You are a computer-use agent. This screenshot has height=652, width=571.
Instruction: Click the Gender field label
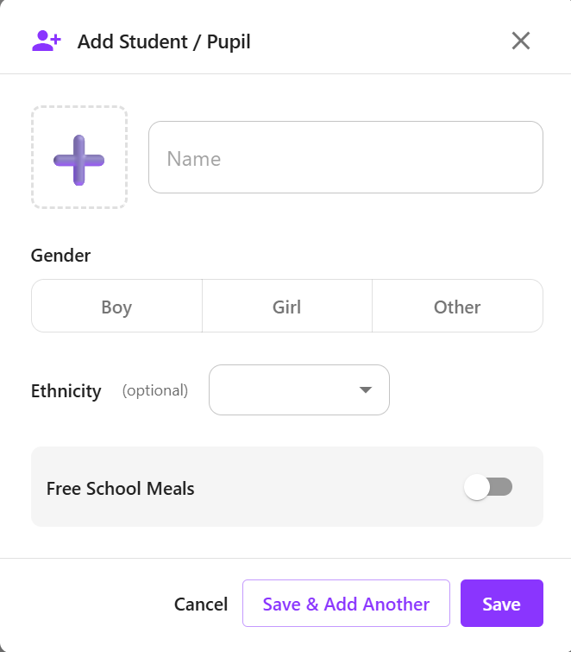(60, 255)
